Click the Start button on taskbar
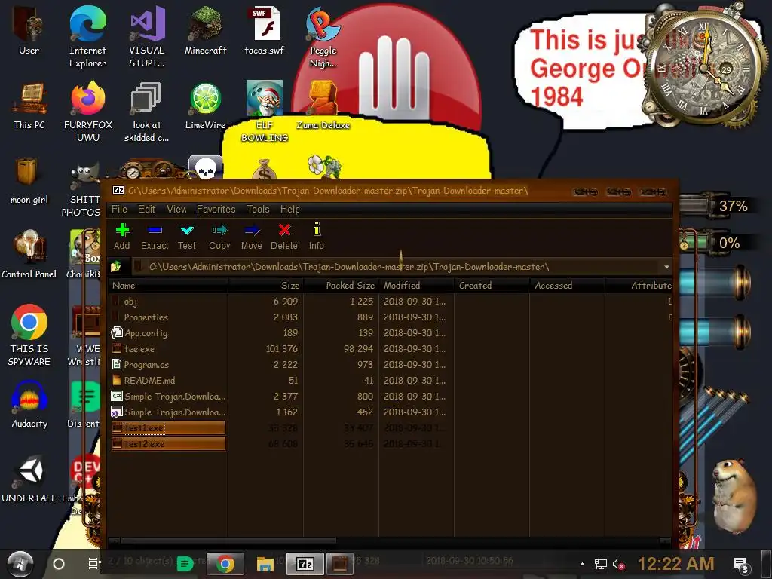 pos(20,564)
